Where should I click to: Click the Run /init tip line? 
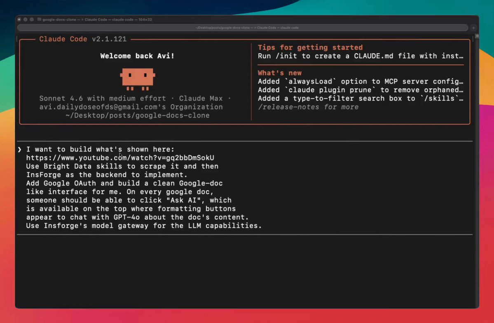point(361,56)
